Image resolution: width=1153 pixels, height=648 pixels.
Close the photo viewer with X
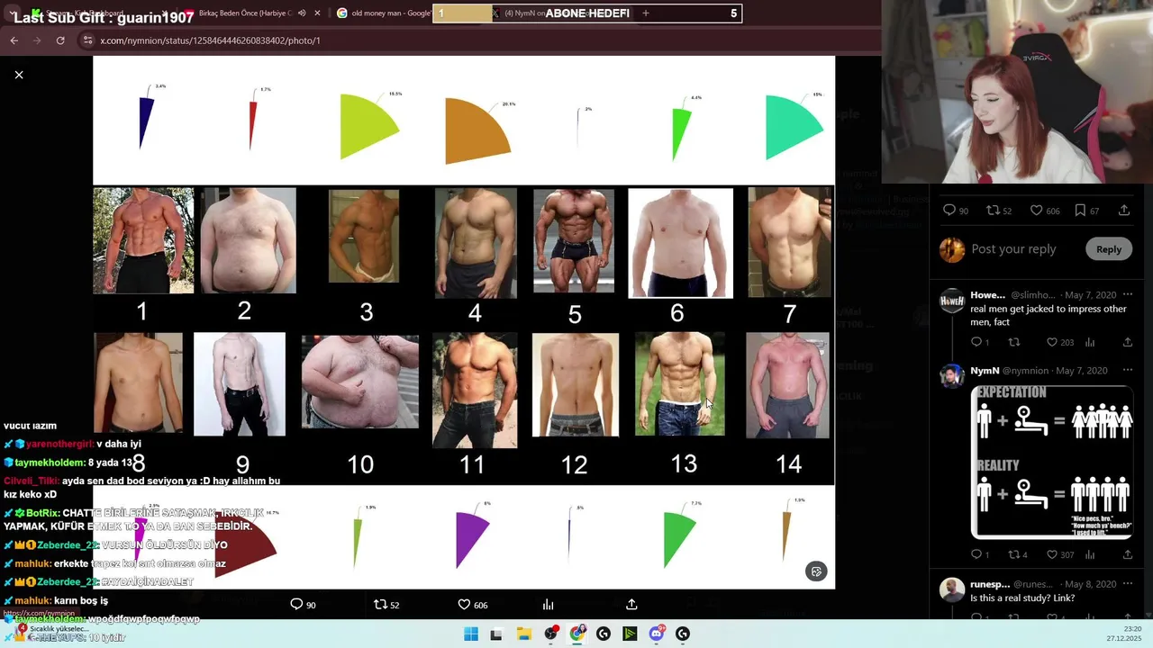tap(19, 75)
